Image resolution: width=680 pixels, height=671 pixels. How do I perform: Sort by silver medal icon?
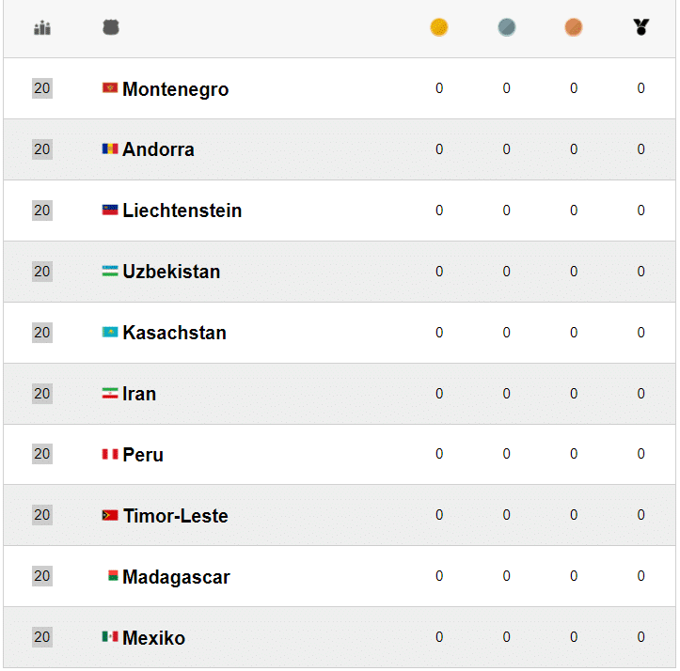[x=507, y=28]
